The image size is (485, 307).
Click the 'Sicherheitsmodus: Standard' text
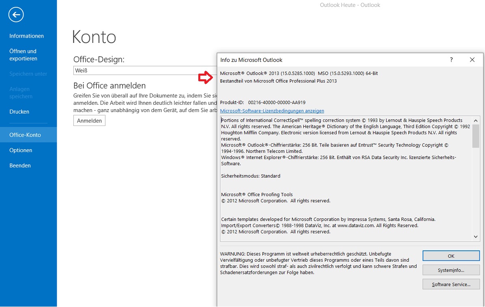[x=251, y=176]
